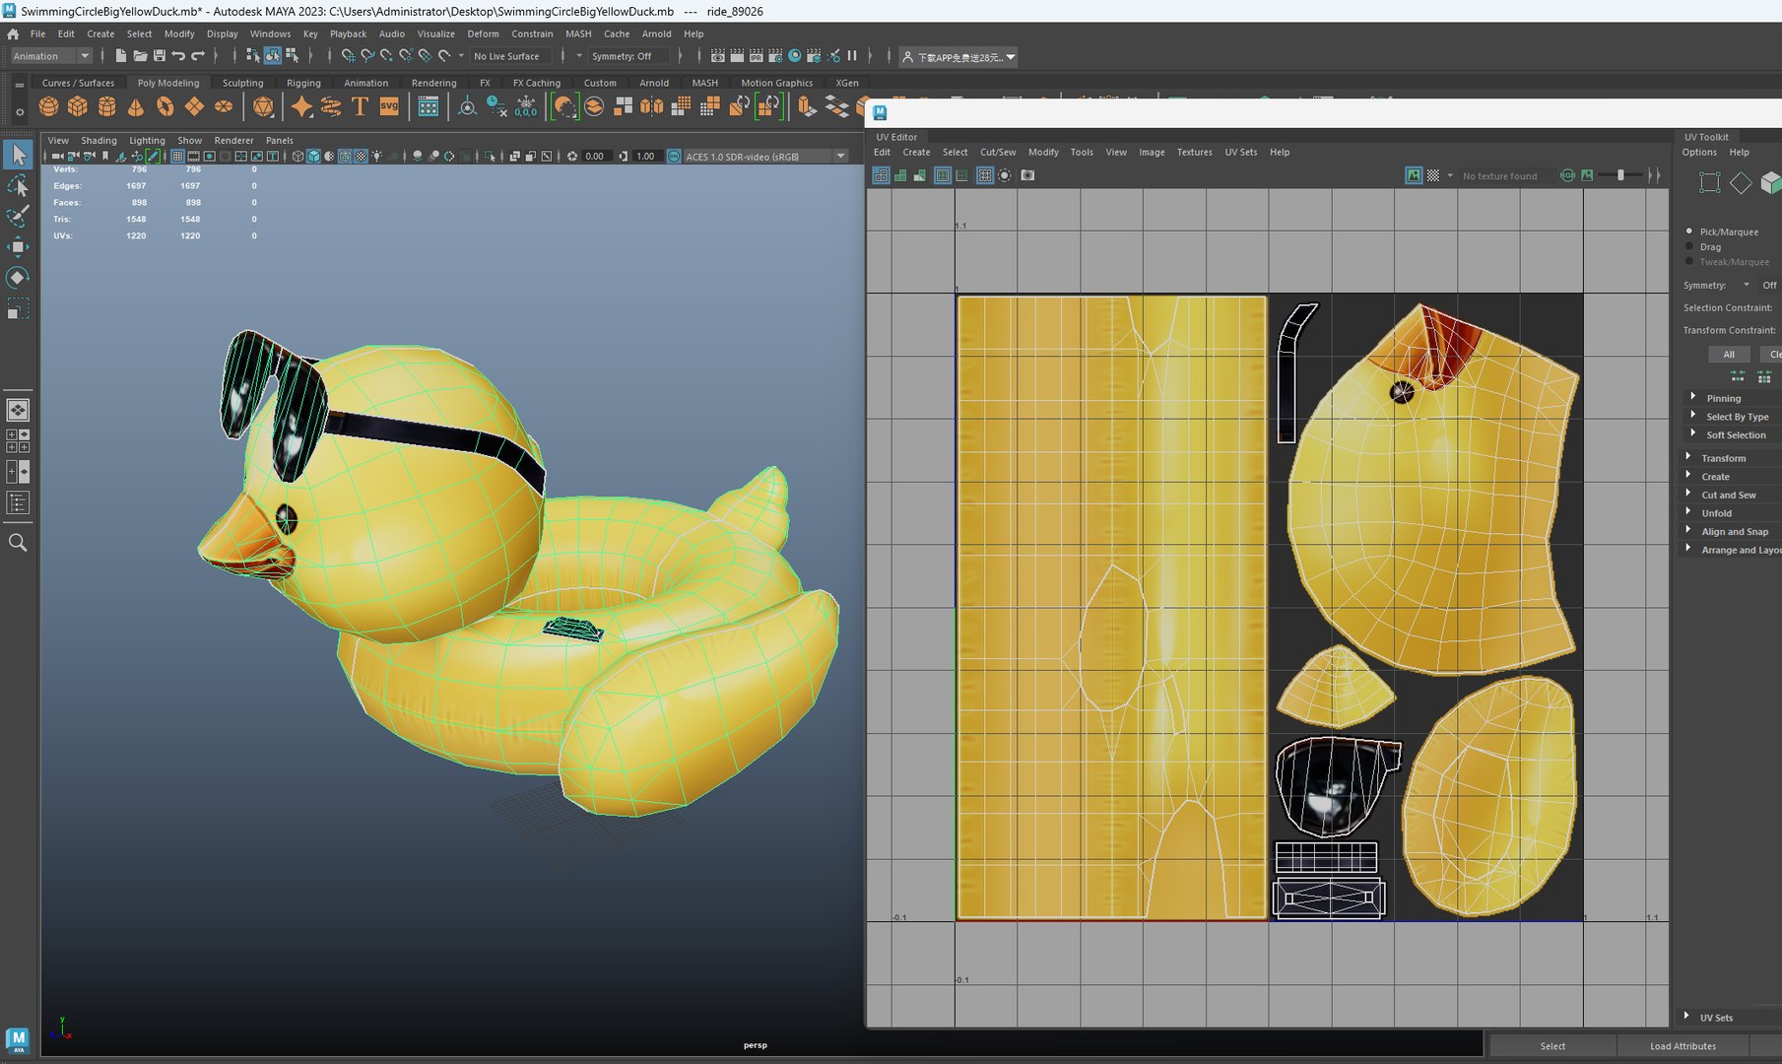Switch to the Sculpting shelf tab
The height and width of the screenshot is (1064, 1782).
[242, 83]
